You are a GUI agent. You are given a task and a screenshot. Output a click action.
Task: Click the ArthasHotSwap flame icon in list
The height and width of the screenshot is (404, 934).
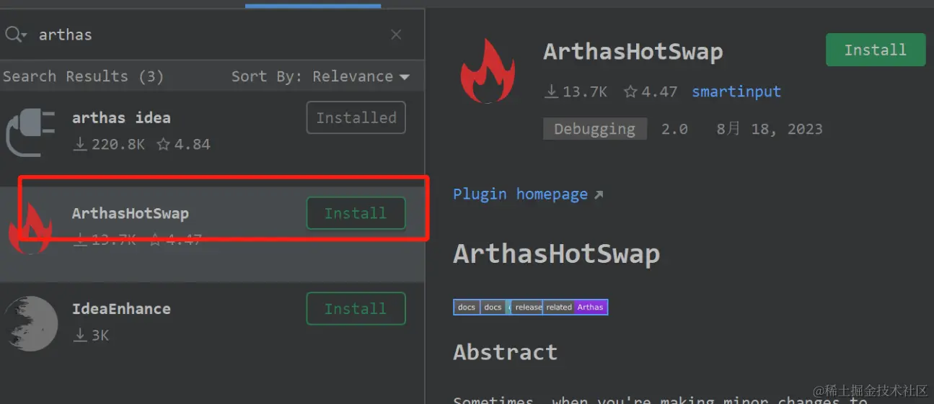pyautogui.click(x=30, y=228)
